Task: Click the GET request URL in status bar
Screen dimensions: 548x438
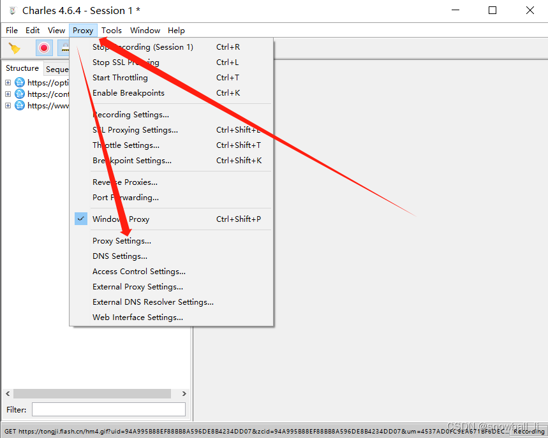Action: click(256, 432)
